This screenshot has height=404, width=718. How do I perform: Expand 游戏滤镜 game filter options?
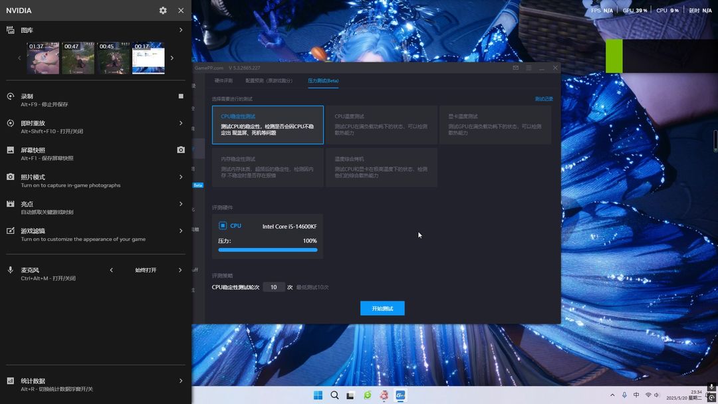[x=181, y=231]
